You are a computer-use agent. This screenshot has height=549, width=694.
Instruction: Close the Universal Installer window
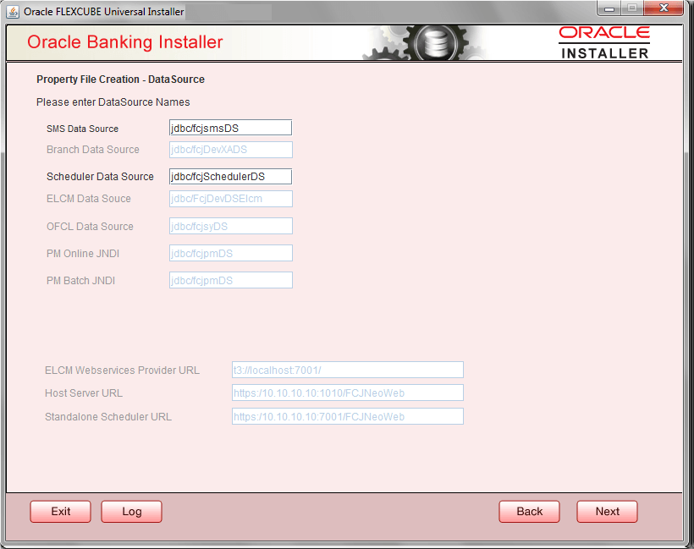(x=664, y=8)
